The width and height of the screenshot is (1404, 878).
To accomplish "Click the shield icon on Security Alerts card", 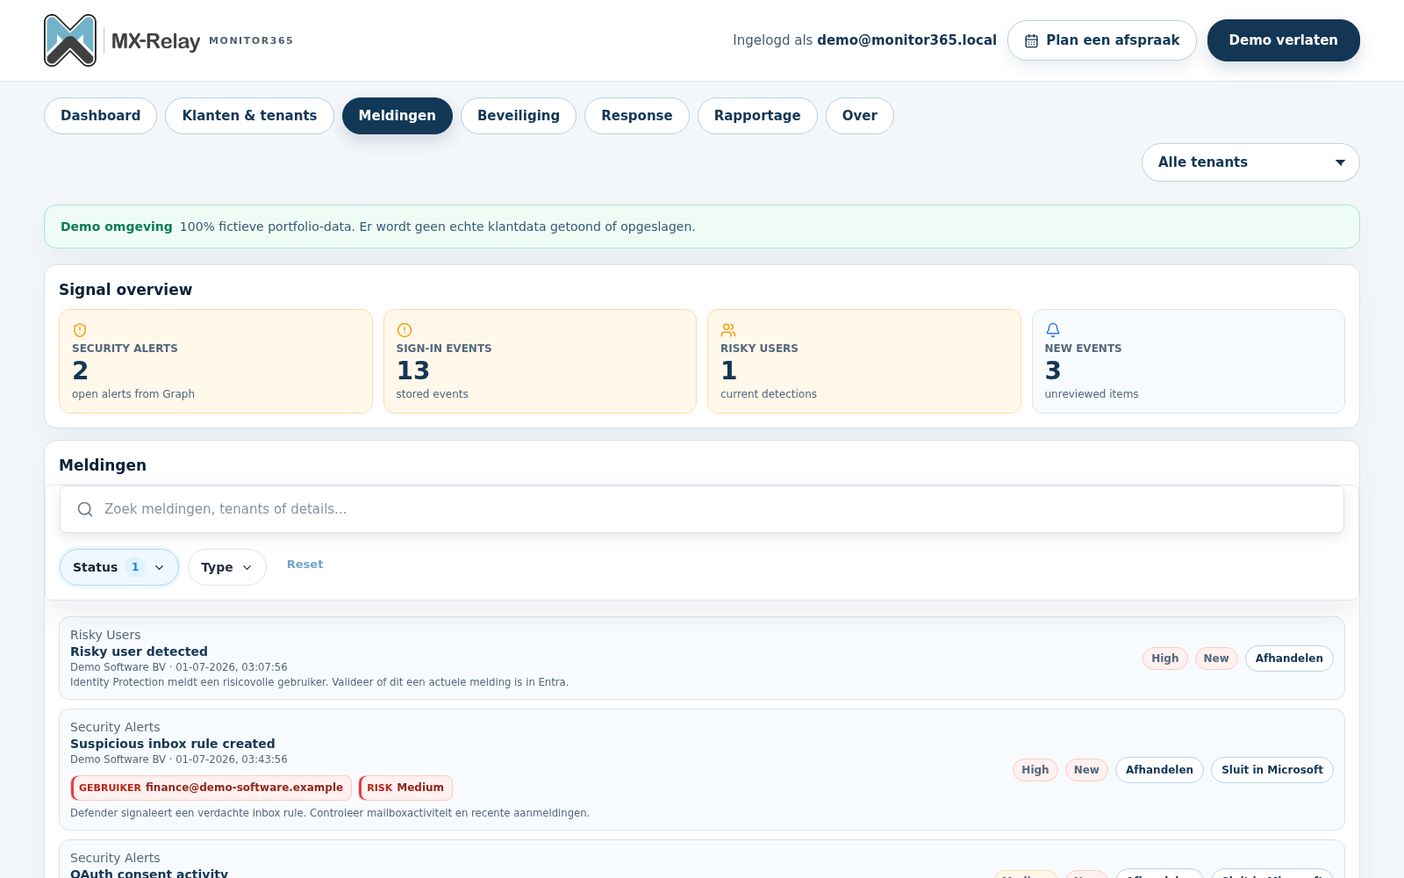I will pyautogui.click(x=80, y=330).
